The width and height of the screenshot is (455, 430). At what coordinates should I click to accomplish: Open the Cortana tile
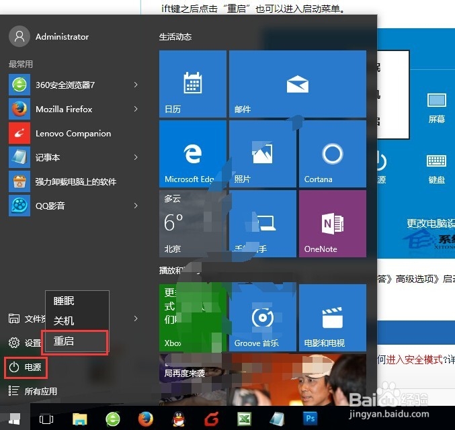point(333,154)
